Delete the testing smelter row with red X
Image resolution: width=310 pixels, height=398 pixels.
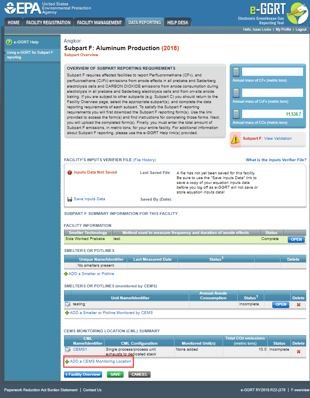(298, 304)
